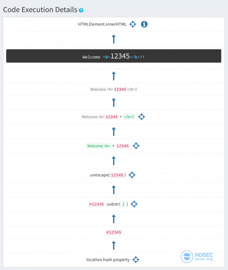Click crosshair icon beside 'Welcome <b>' + 12345 row
Image resolution: width=228 pixels, height=270 pixels.
coord(136,146)
